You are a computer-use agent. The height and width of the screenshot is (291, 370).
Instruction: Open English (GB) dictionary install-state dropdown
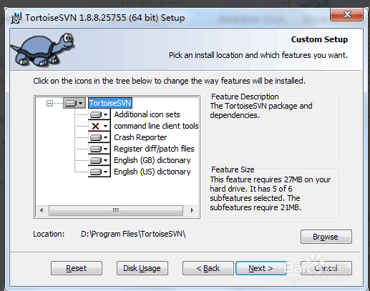(x=99, y=160)
